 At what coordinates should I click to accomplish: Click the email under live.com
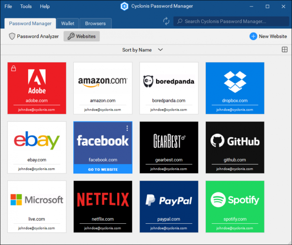(x=36, y=228)
